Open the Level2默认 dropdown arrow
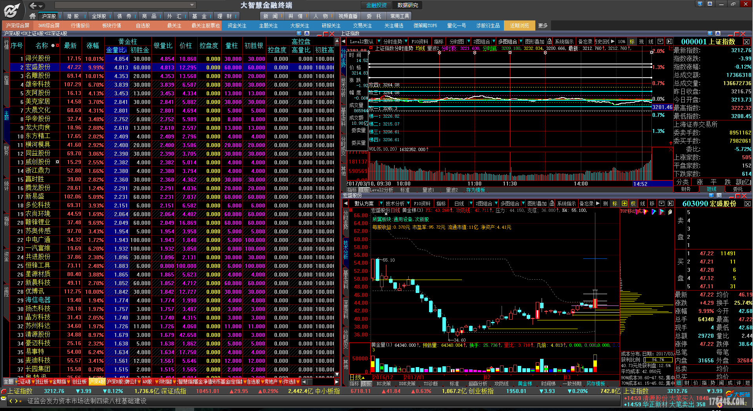This screenshot has height=411, width=753. pos(378,41)
